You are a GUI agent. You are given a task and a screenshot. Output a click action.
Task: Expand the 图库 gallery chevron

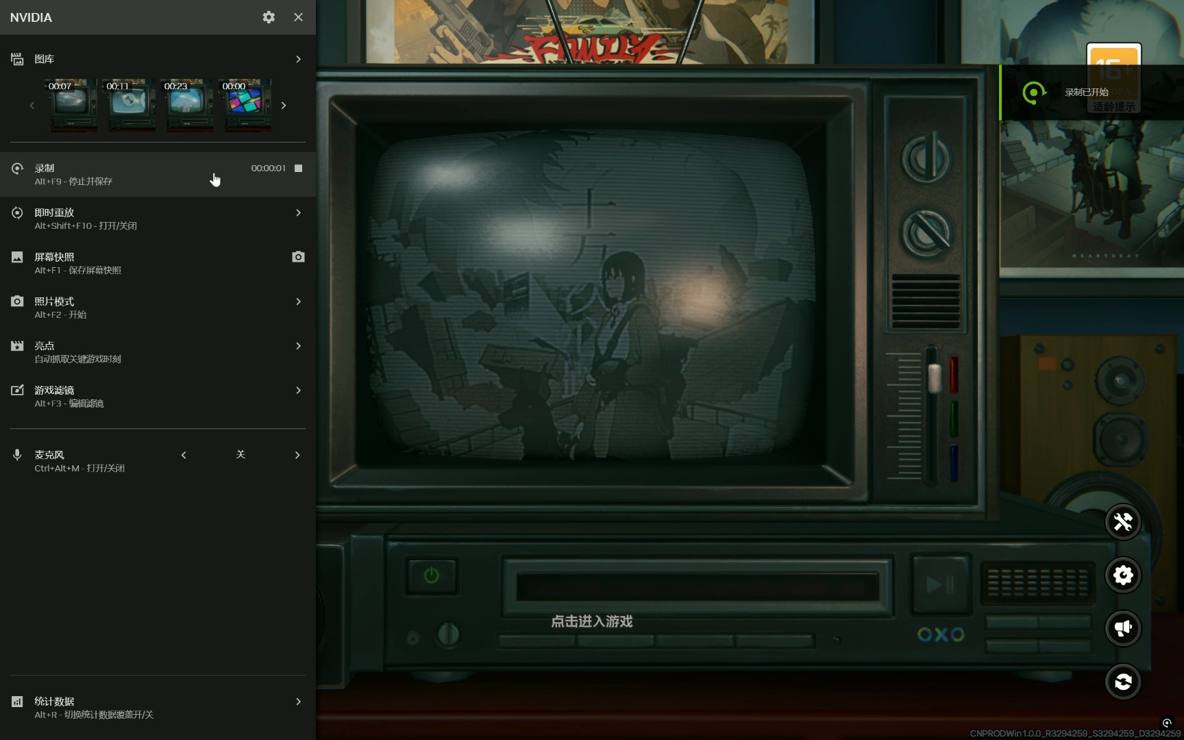(x=298, y=59)
